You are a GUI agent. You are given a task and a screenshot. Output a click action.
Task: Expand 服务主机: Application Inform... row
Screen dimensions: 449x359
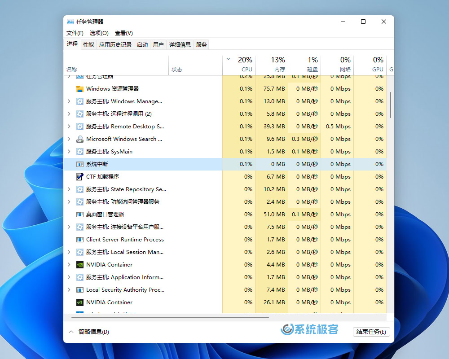coord(69,277)
